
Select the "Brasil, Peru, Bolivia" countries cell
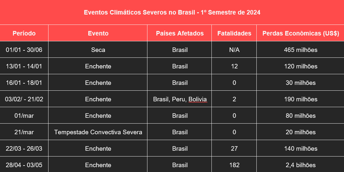pyautogui.click(x=180, y=99)
